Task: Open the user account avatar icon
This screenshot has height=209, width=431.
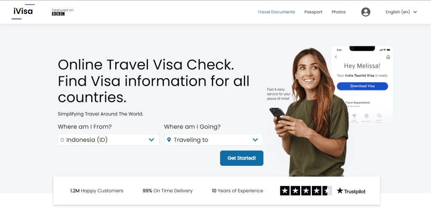Action: [366, 12]
